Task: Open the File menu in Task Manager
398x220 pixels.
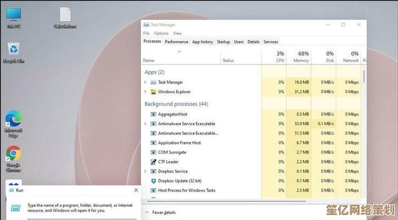Action: 146,34
